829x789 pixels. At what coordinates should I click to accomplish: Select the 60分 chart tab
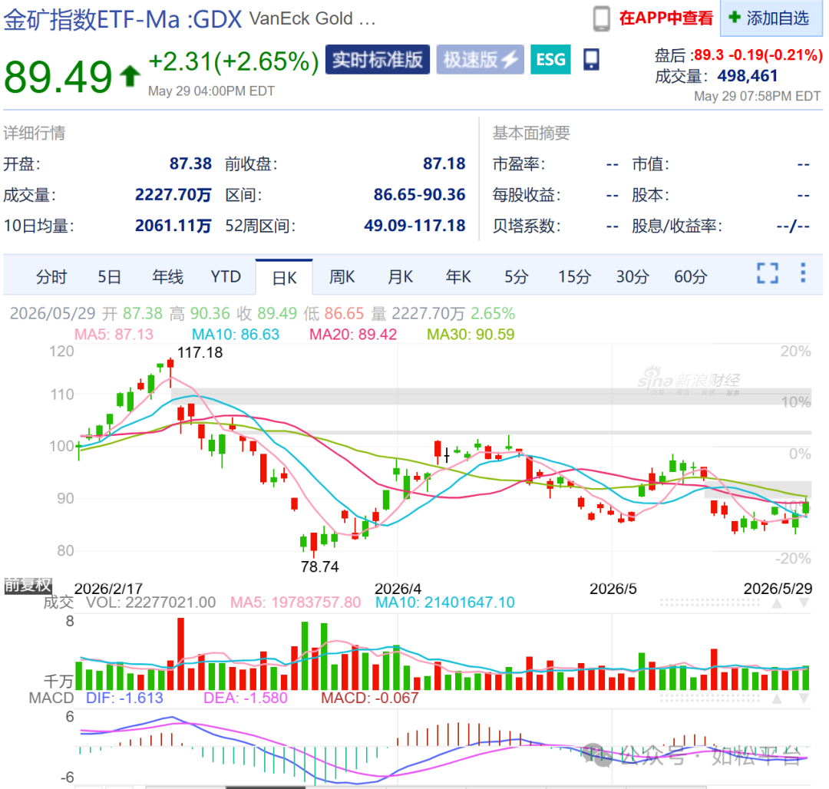tap(691, 276)
